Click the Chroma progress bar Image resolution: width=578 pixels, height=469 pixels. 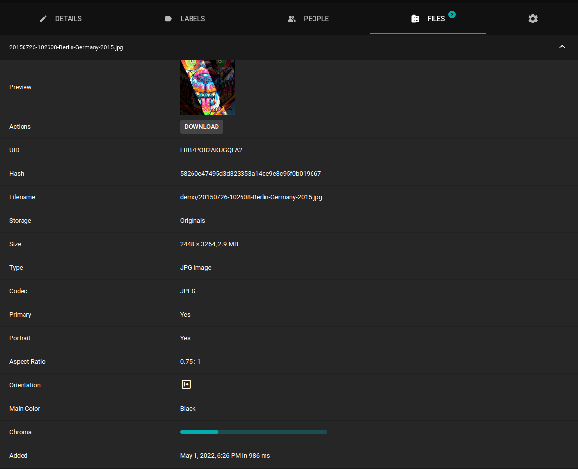click(253, 432)
